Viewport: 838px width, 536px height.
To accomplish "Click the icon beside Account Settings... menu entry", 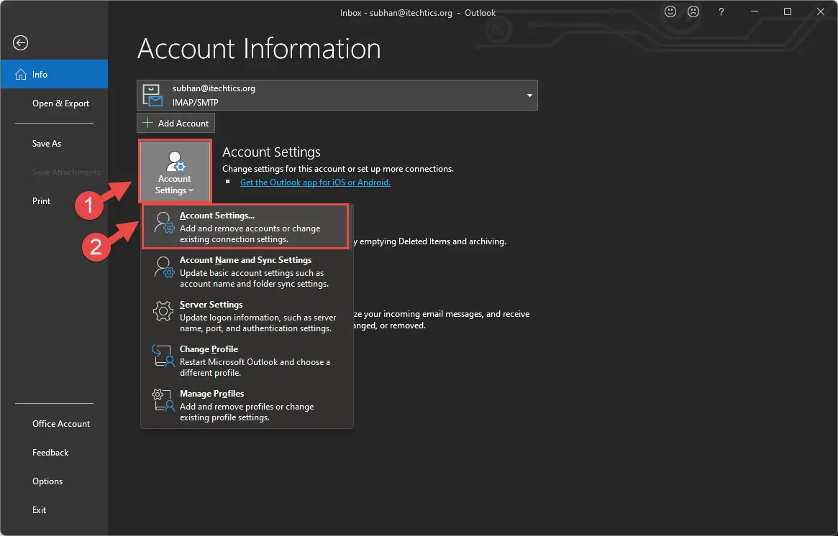I will tap(163, 223).
